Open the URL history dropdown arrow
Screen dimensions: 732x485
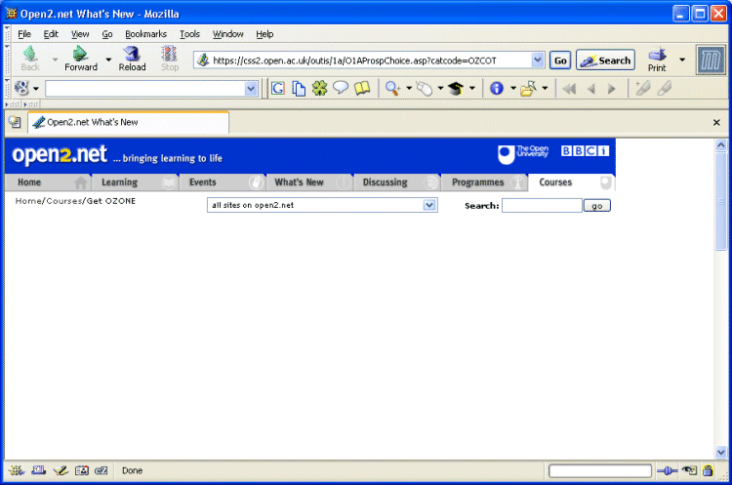pos(538,60)
